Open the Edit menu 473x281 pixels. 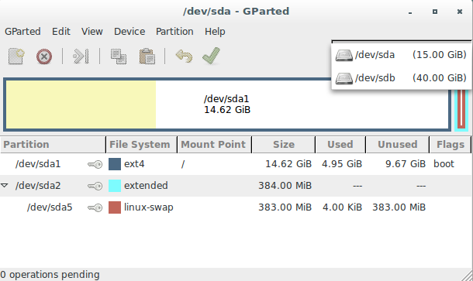61,31
